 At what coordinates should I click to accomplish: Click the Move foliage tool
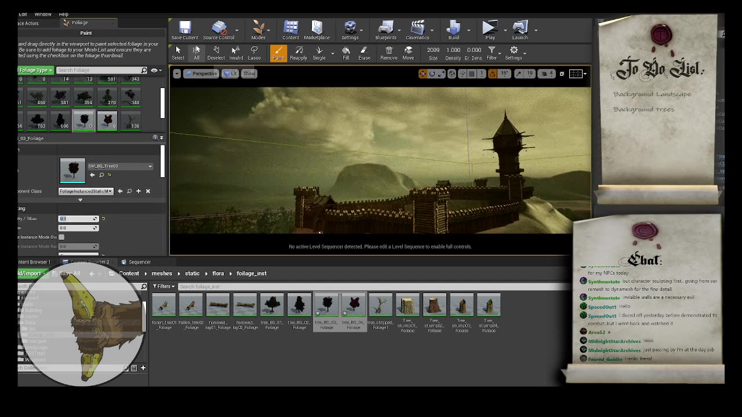pos(408,53)
